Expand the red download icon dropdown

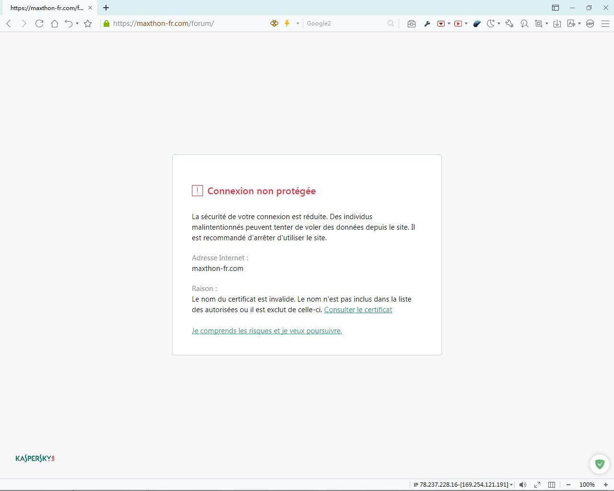[x=449, y=23]
